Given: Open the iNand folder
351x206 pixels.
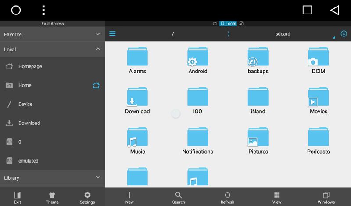Looking at the screenshot, I should [x=258, y=101].
